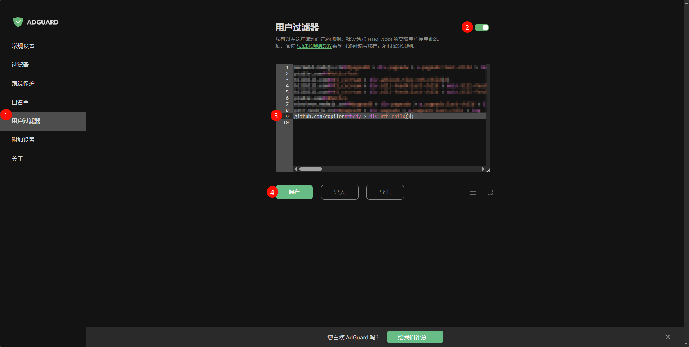The width and height of the screenshot is (689, 347).
Task: Toggle line wrap icon below editor
Action: coord(473,192)
